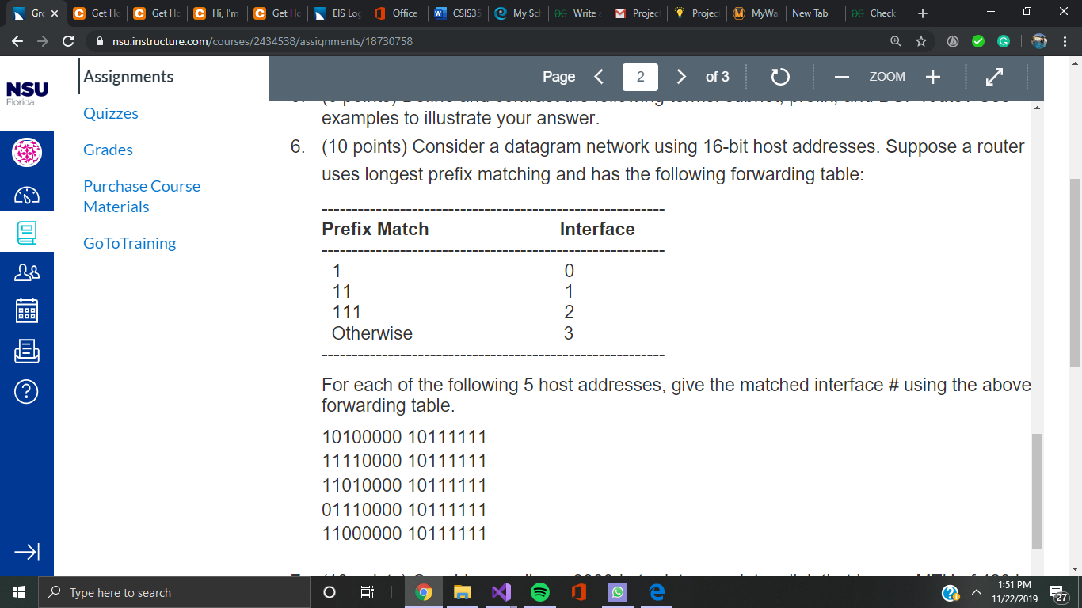Click the page number input field
This screenshot has width=1082, height=608.
640,77
